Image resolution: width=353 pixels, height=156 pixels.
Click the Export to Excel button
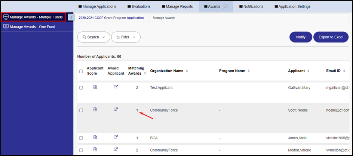tap(331, 37)
